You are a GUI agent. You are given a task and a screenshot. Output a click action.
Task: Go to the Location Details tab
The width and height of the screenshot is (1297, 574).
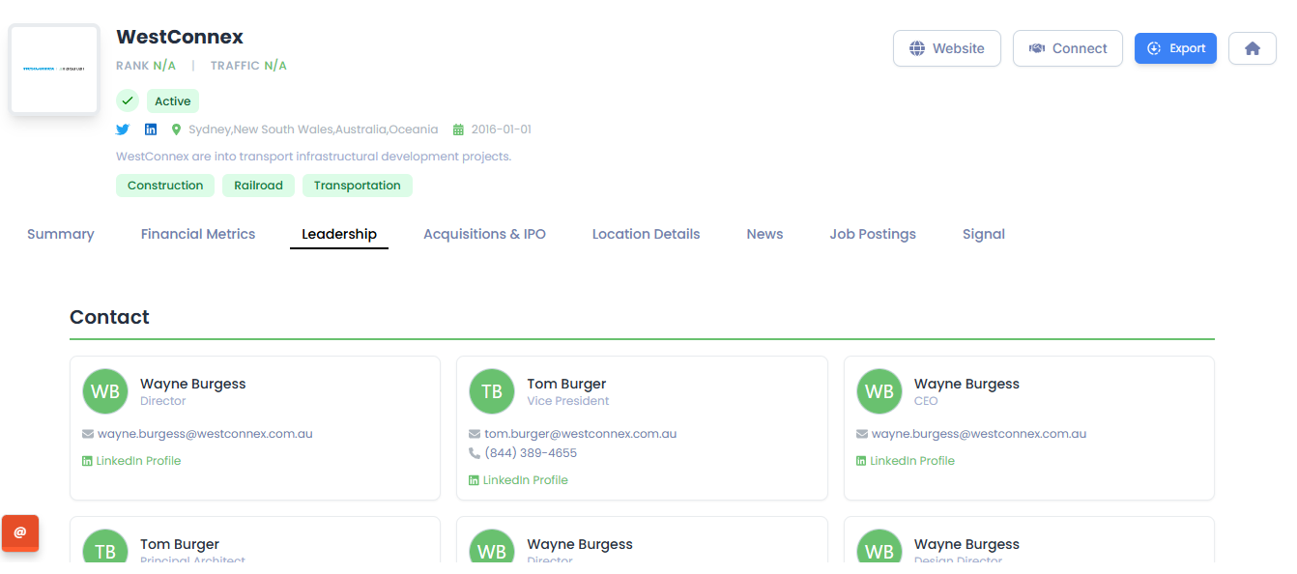click(647, 234)
